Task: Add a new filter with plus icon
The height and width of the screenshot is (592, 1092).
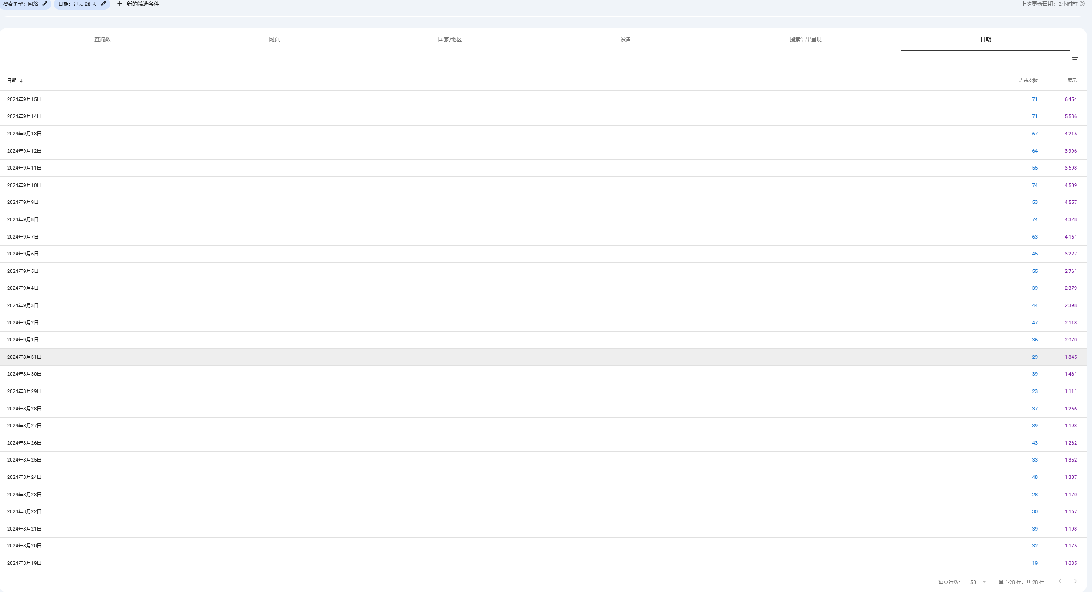Action: (x=119, y=4)
